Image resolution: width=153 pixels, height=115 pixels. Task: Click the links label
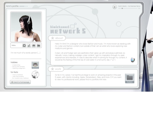14,45
